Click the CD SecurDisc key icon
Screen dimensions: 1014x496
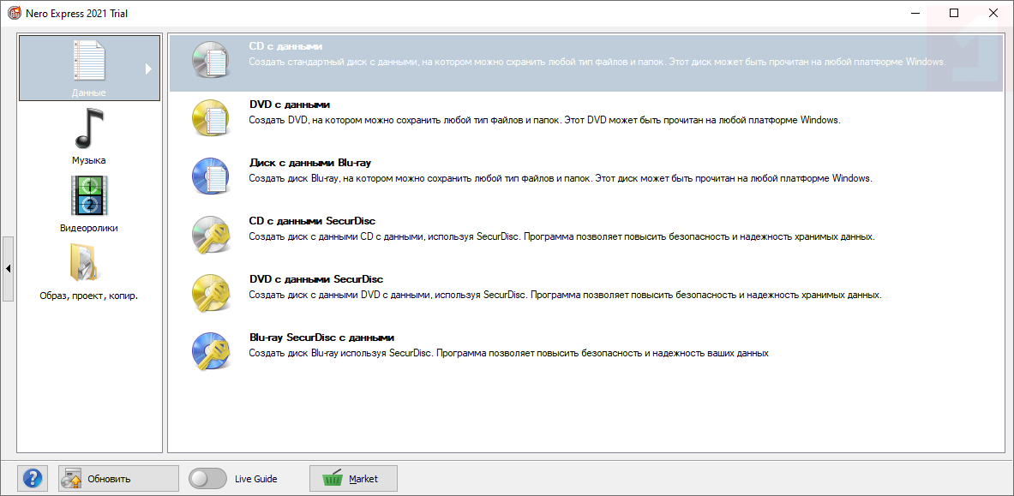(211, 234)
